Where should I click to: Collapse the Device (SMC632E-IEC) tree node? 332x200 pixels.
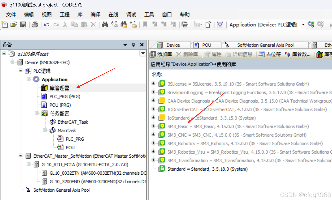tap(12, 62)
